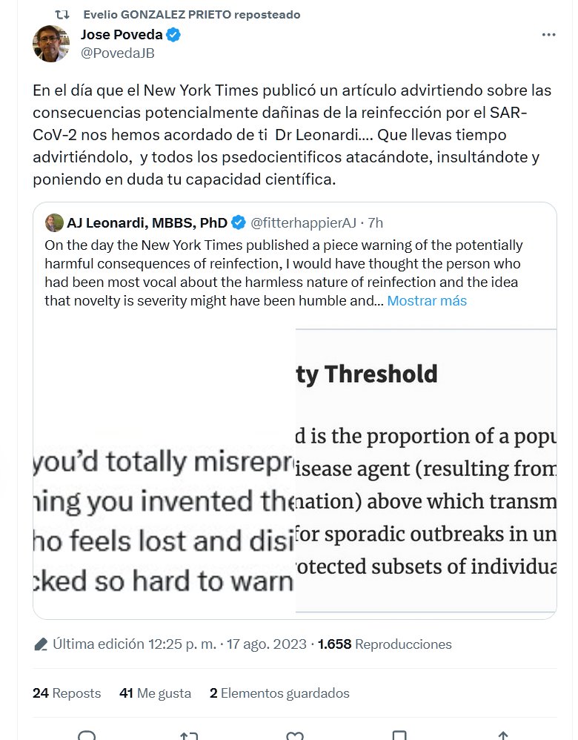Click AJ Leonardi's small avatar in quoted tweet
This screenshot has height=740, width=578.
click(x=54, y=223)
